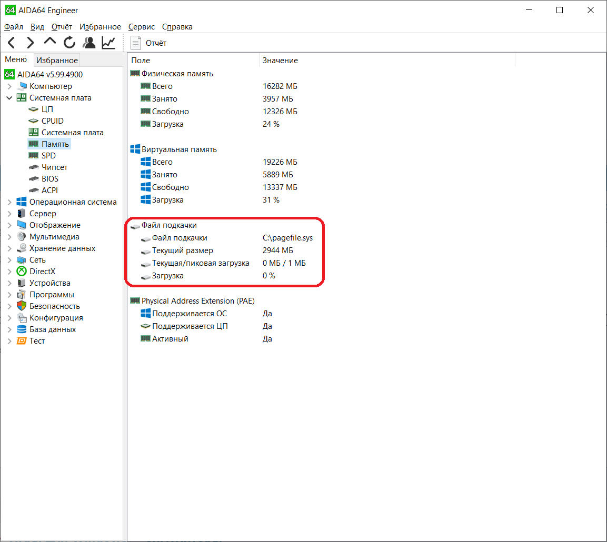This screenshot has height=542, width=607.
Task: Open the Чипсет tree item
Action: point(54,167)
